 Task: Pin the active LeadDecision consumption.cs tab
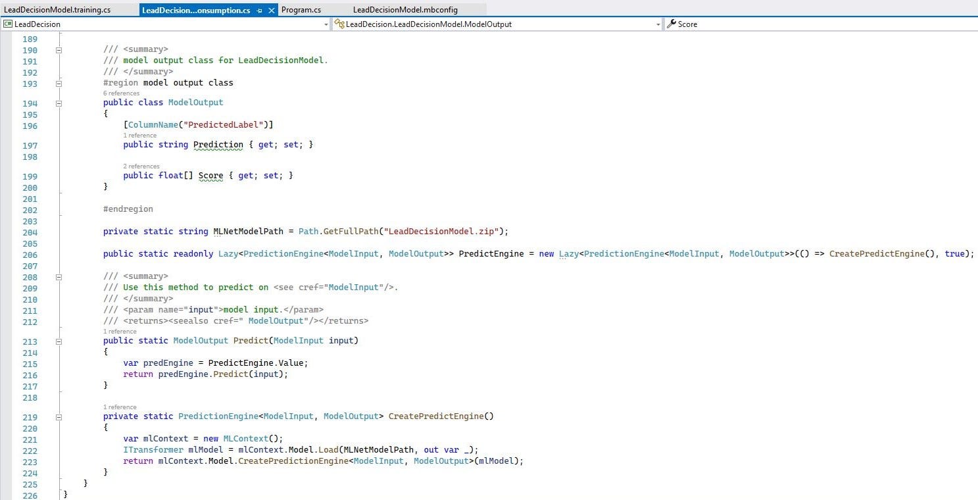point(260,11)
